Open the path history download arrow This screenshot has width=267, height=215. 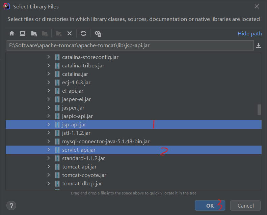[x=259, y=45]
